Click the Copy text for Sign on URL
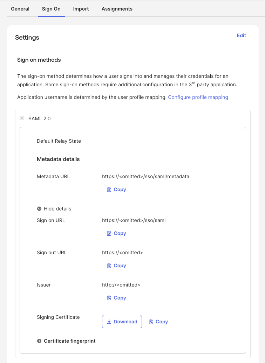This screenshot has height=363, width=265. [120, 233]
